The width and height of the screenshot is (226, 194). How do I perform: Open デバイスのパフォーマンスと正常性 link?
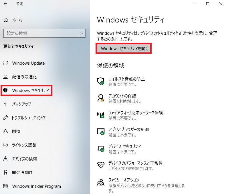[136, 163]
